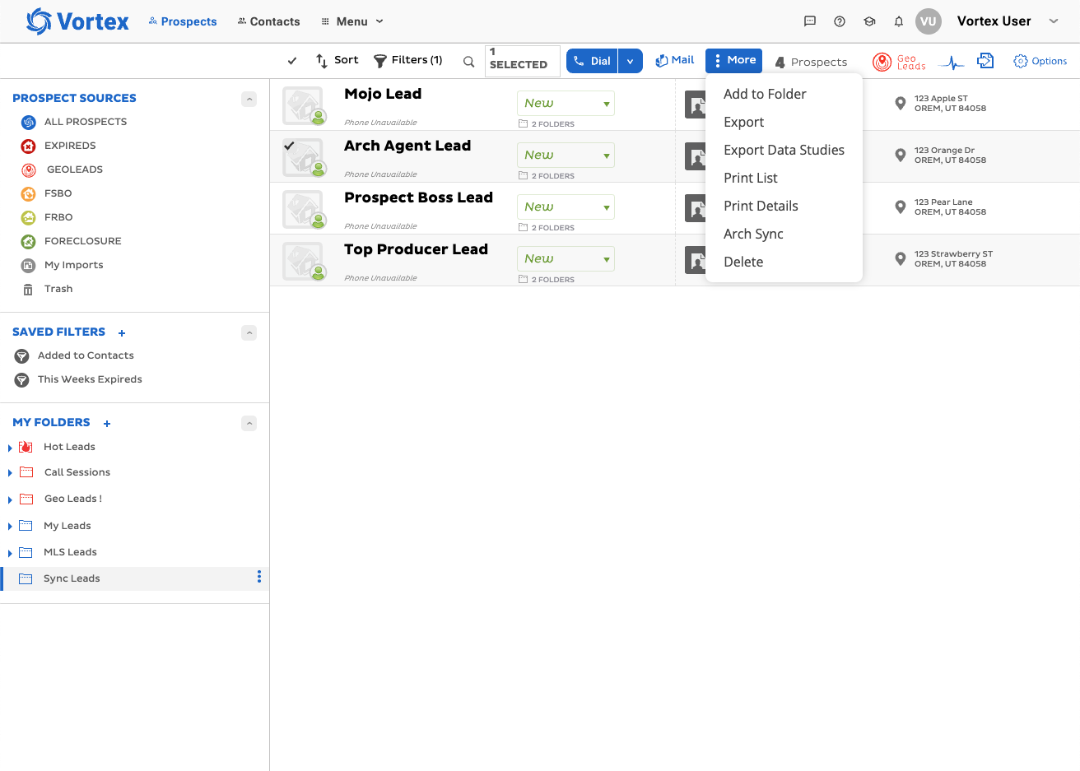Open Sync Leads folder options dots
Image resolution: width=1080 pixels, height=771 pixels.
coord(259,577)
